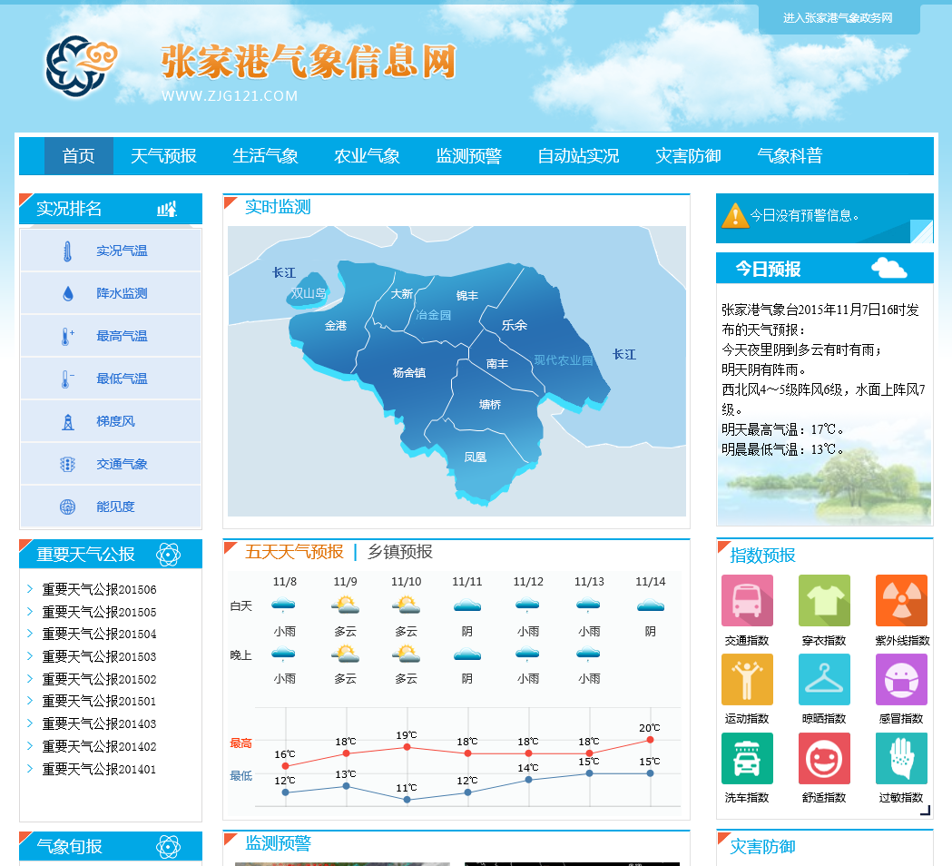Click the 今日没有预警信息 notice text
This screenshot has height=866, width=952.
(804, 215)
